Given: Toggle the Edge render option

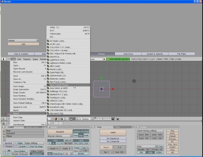Looking at the screenshot, I should pos(20,143).
